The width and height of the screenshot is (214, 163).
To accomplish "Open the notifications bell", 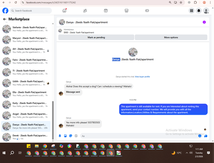I will coord(199,11).
